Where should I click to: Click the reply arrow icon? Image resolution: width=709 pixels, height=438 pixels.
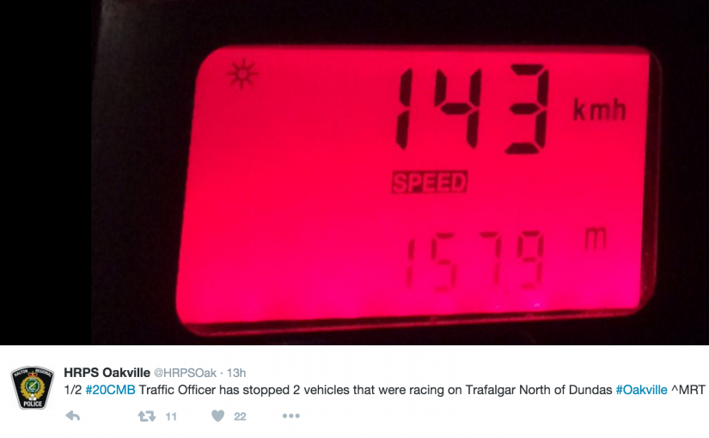[73, 416]
